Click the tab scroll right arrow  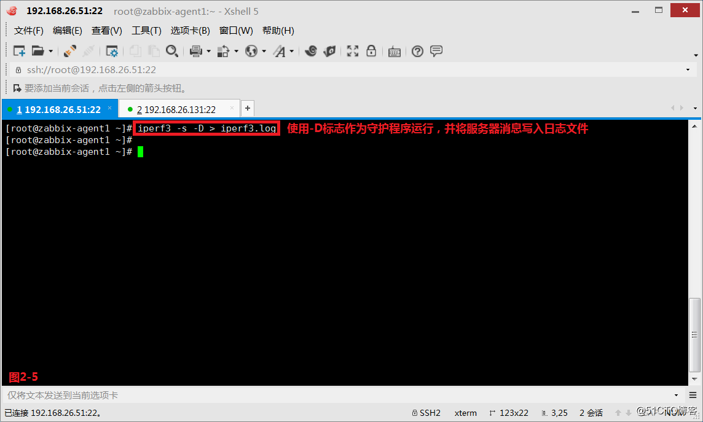pos(682,108)
